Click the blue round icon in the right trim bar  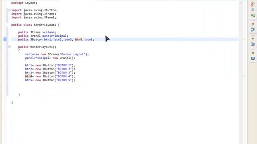(253, 10)
